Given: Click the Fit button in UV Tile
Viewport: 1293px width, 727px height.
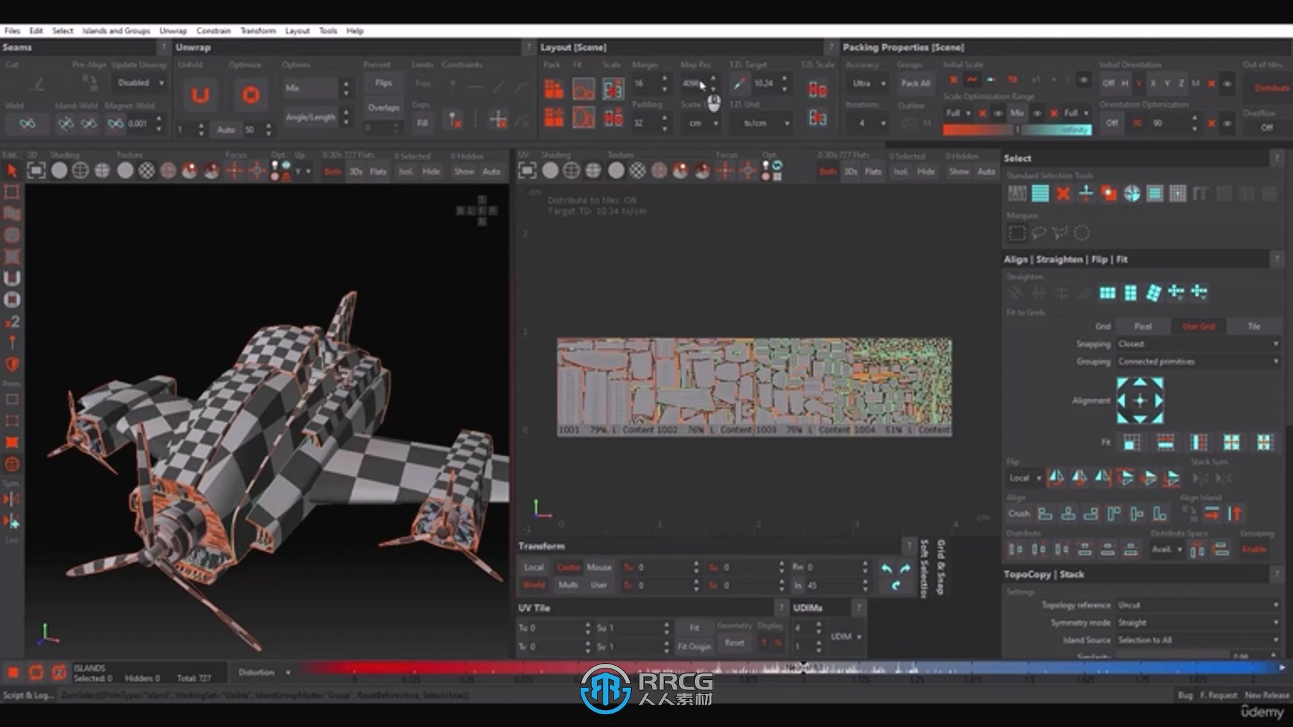Looking at the screenshot, I should 694,627.
